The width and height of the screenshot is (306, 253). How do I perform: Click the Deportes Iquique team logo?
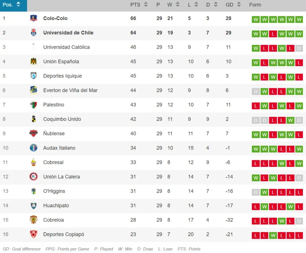(33, 76)
